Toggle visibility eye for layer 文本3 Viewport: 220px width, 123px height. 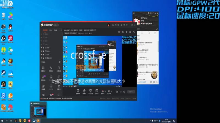click(x=41, y=48)
